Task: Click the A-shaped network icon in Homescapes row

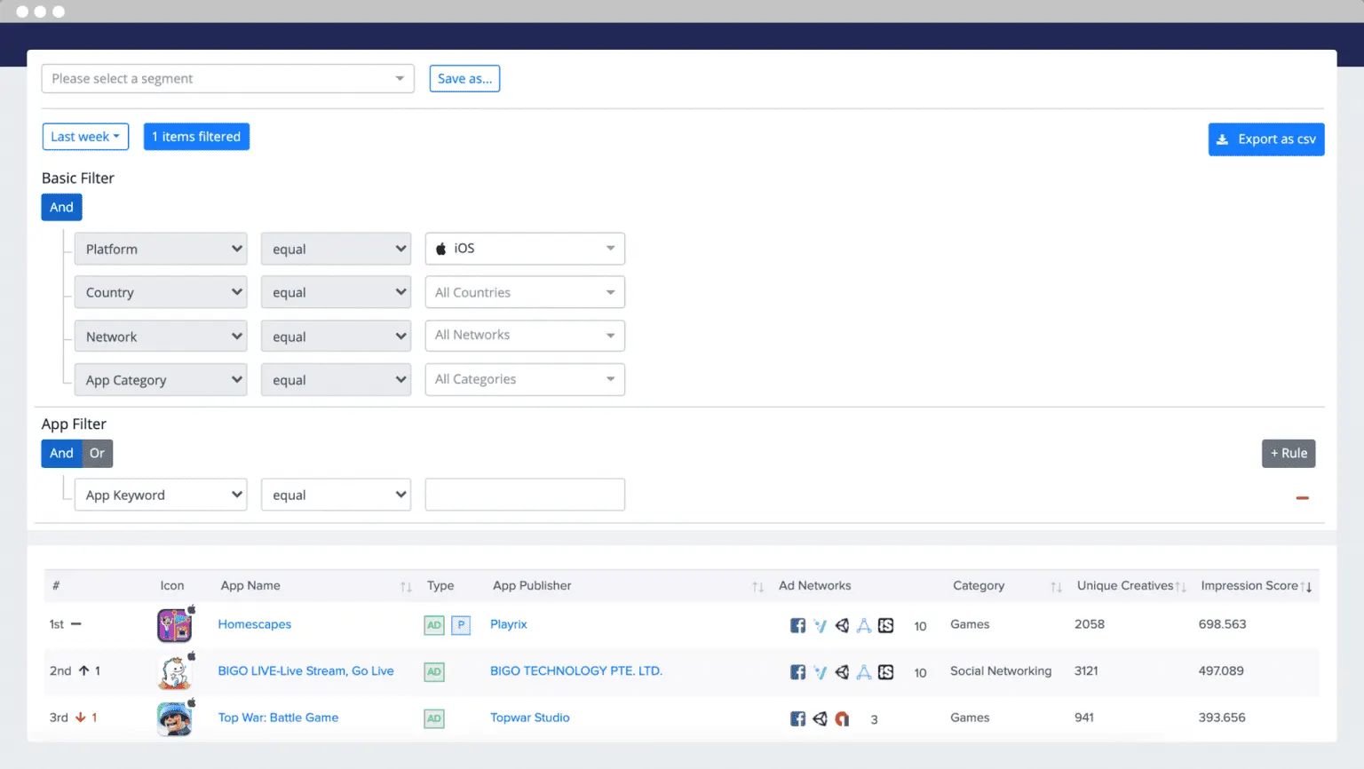Action: point(863,626)
